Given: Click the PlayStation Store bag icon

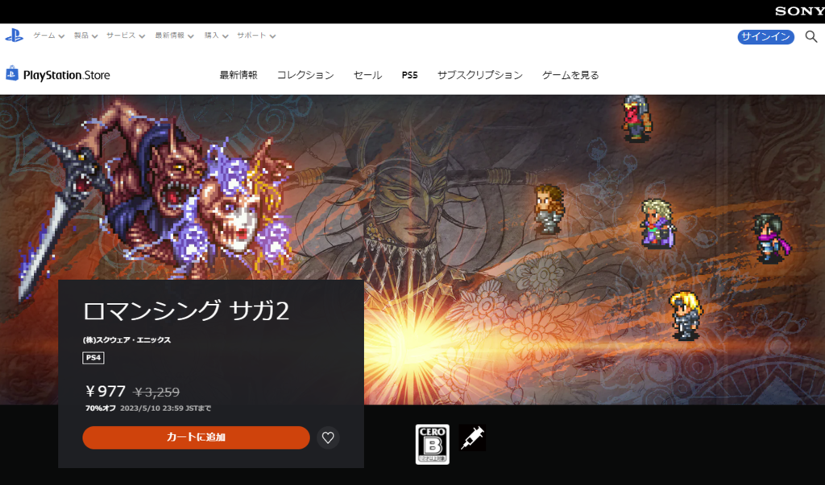Looking at the screenshot, I should pyautogui.click(x=11, y=73).
